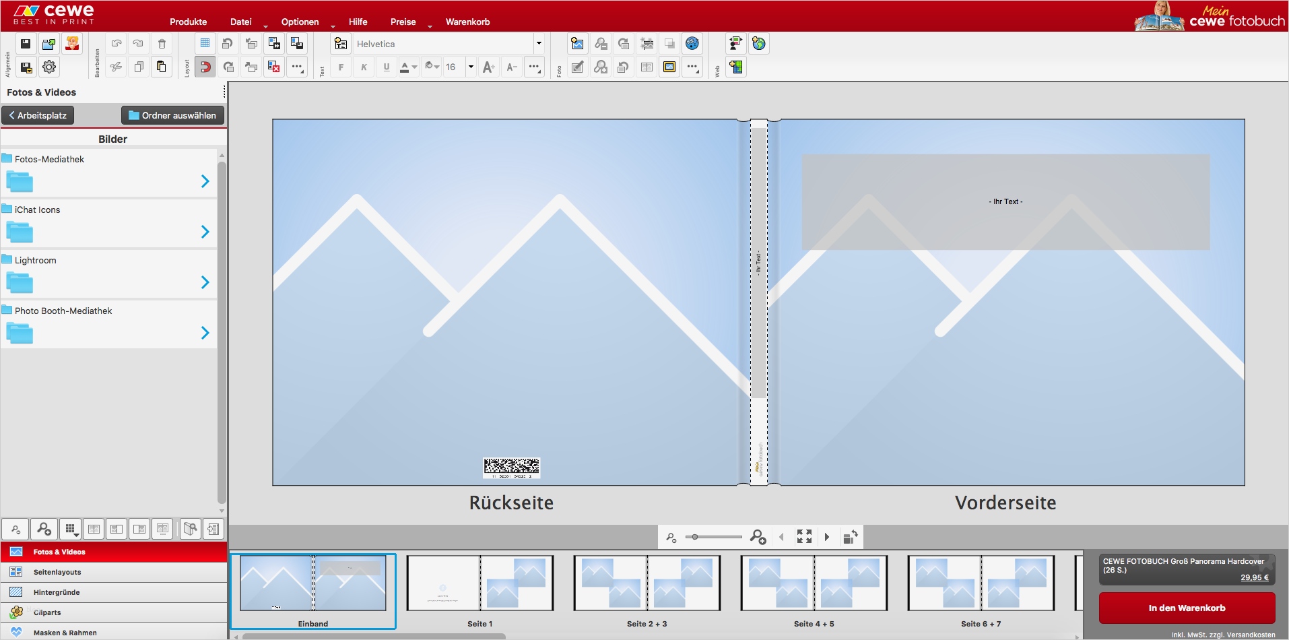Click the 29,95 € price link
Screen dimensions: 1289x640
coord(1255,577)
